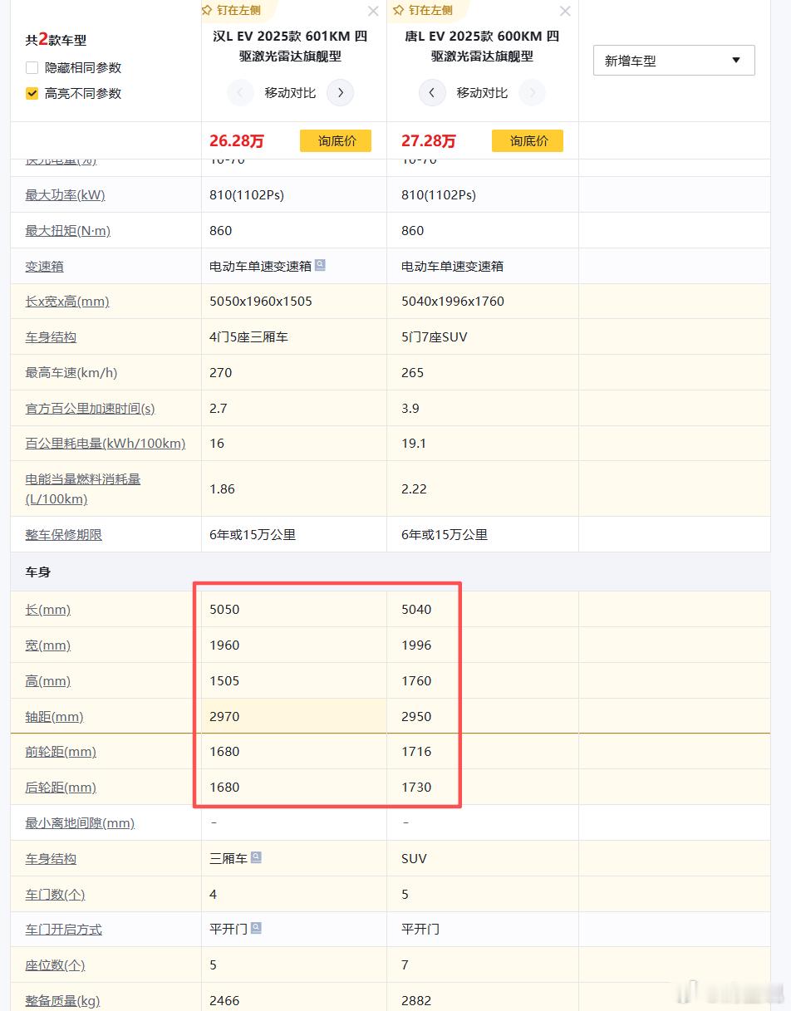Check 隐藏相同参数 checkbox

[x=32, y=67]
